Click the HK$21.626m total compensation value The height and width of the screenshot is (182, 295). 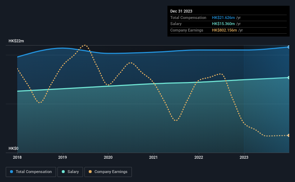click(223, 18)
